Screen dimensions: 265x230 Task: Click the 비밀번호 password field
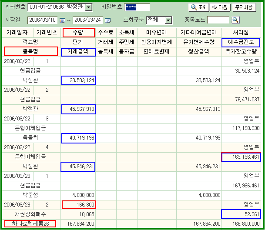[x=137, y=7]
